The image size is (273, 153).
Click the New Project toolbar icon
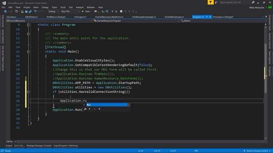(x=17, y=11)
